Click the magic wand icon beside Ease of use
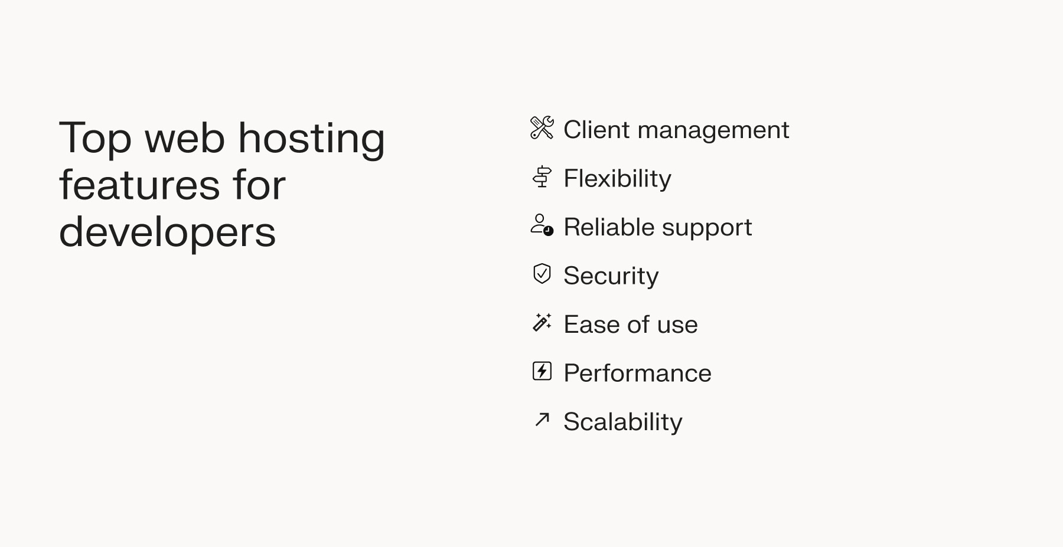This screenshot has height=547, width=1063. coord(542,323)
